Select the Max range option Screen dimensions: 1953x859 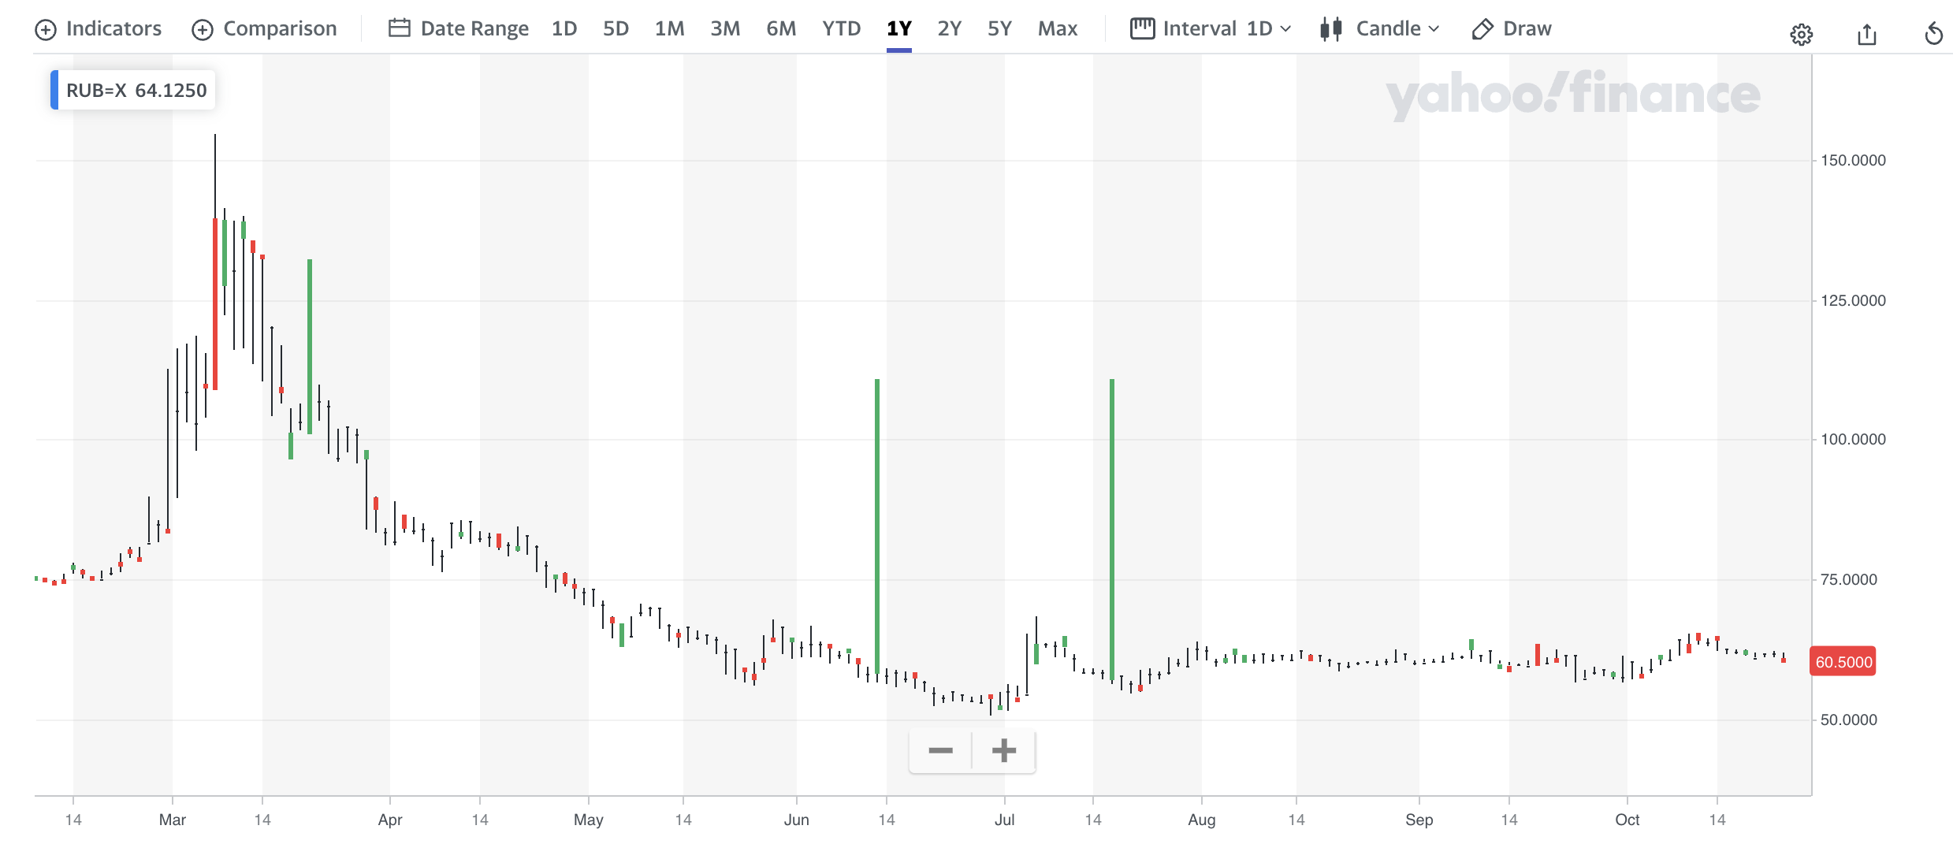coord(1057,28)
